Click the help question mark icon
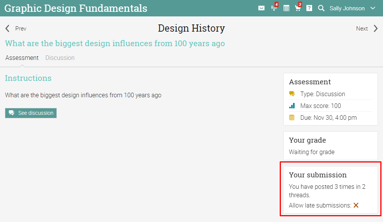The height and width of the screenshot is (222, 383). tap(309, 8)
